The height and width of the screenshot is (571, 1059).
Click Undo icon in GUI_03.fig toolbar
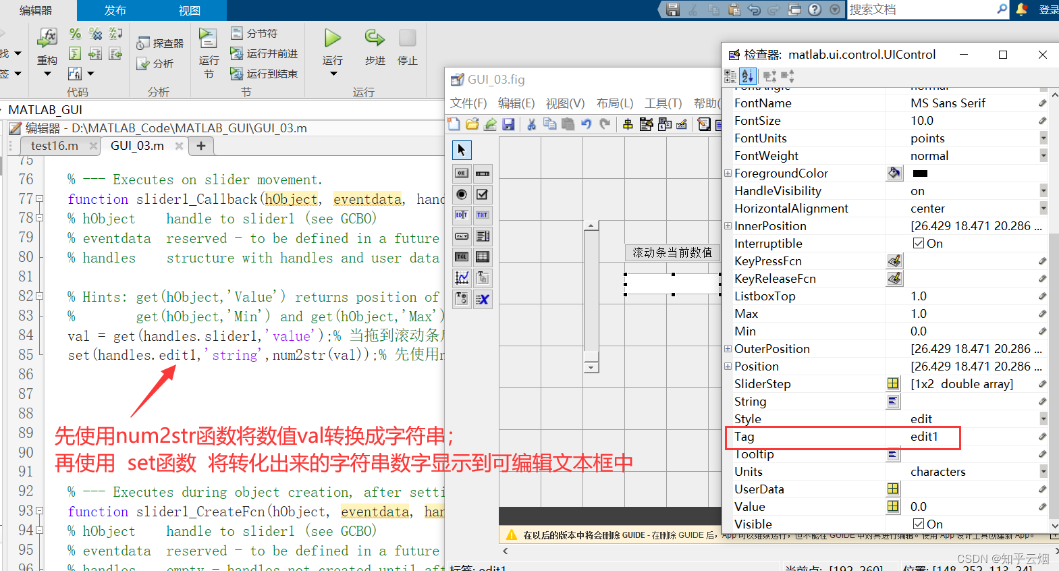click(586, 124)
